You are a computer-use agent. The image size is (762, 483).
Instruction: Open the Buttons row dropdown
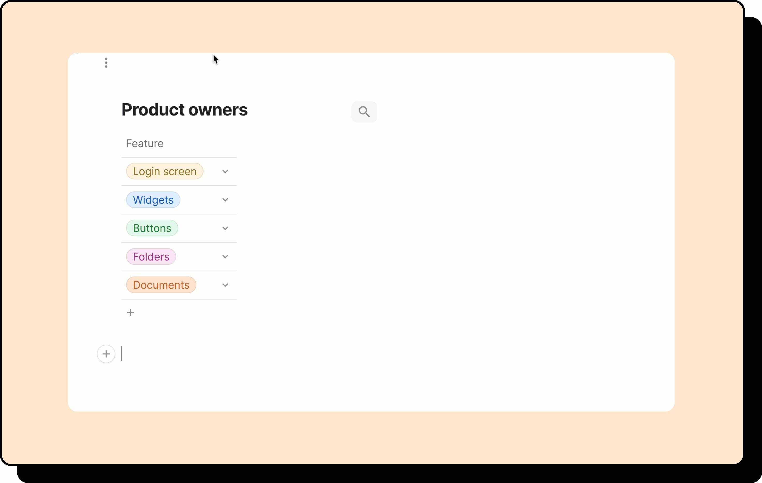coord(225,228)
